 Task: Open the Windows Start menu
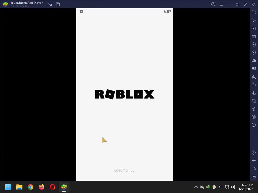(8, 187)
